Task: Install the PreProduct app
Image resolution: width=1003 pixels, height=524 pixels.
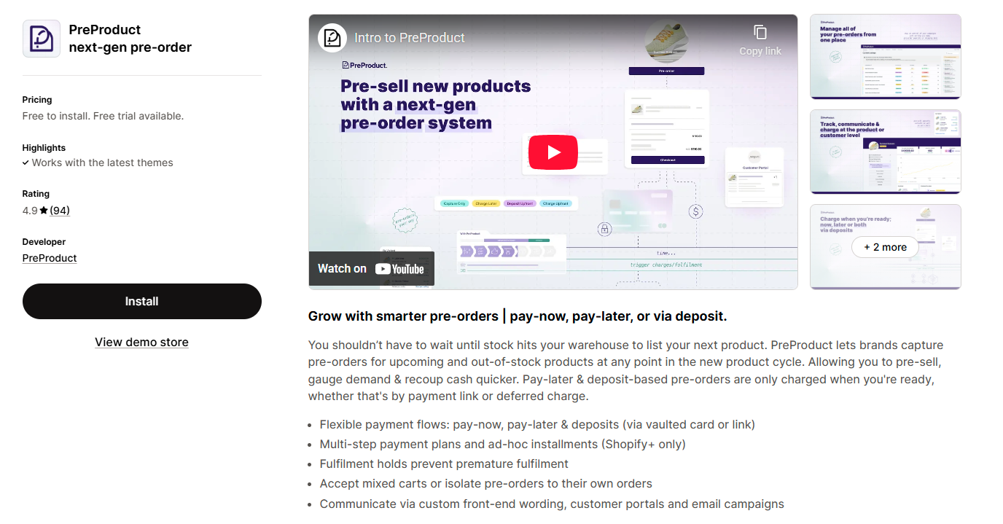Action: [x=142, y=301]
